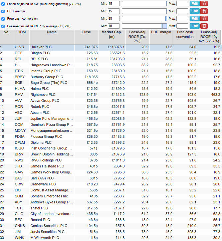Screen dimensions: 222x241
Task: Select Tristel PLC row
Action: click(111, 208)
